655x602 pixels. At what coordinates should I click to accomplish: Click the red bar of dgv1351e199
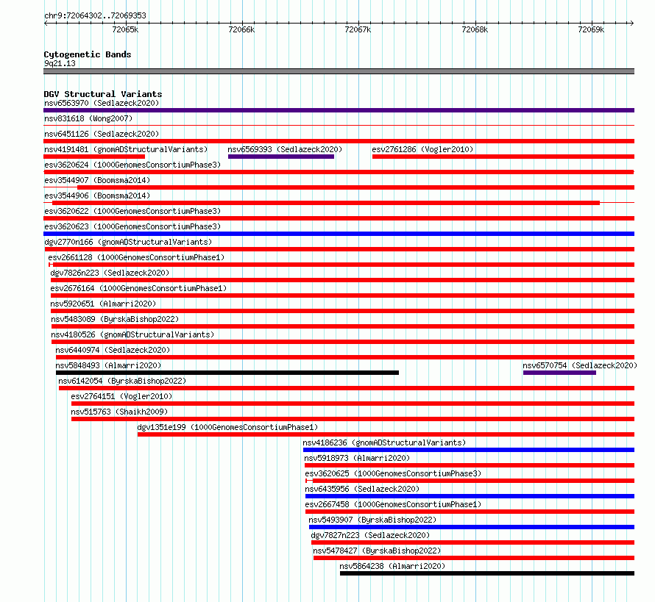point(386,434)
